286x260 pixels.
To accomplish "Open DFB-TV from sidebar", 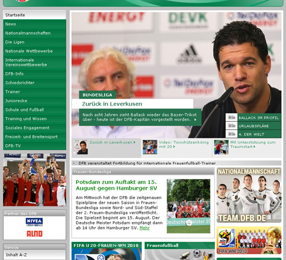I will tap(34, 146).
